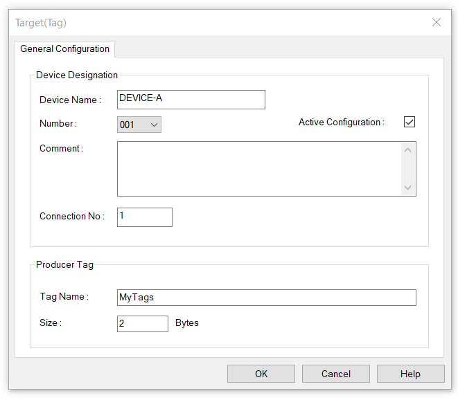Click the Active Configuration label text
Screen dimensions: 458x400
[341, 122]
